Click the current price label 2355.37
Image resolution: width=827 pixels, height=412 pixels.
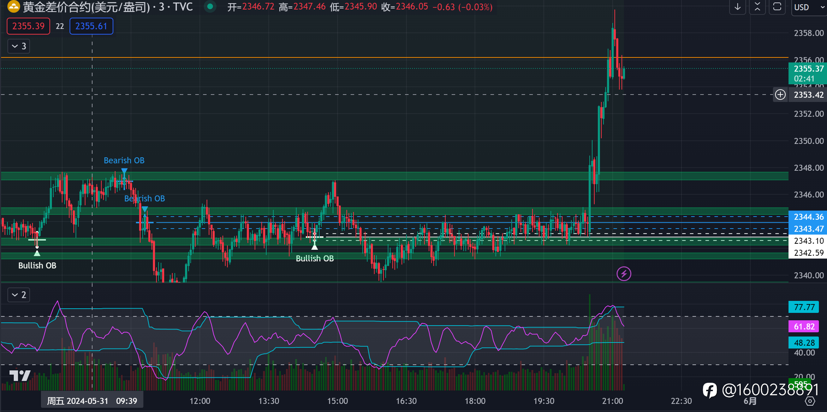click(x=808, y=73)
